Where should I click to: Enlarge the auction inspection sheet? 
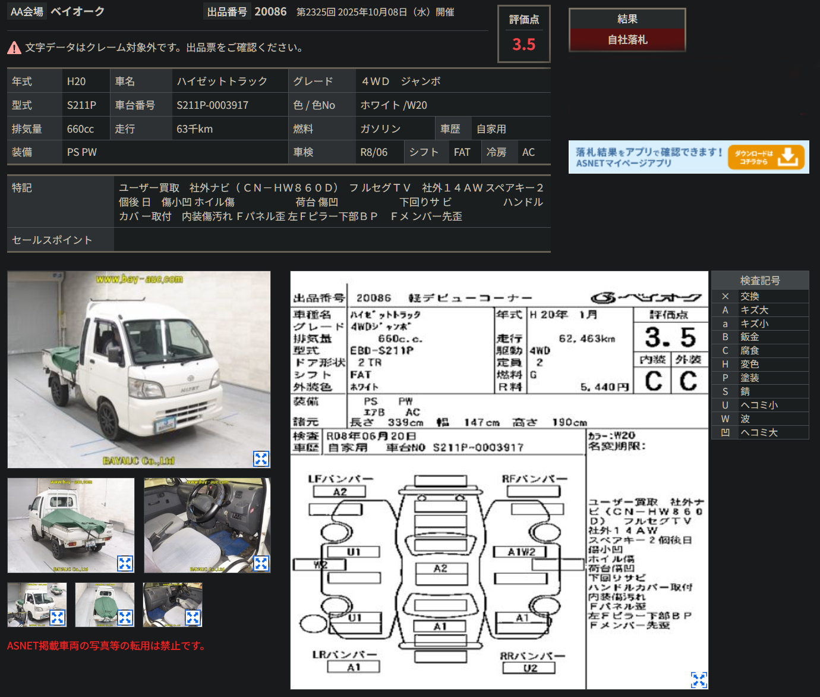pos(699,680)
